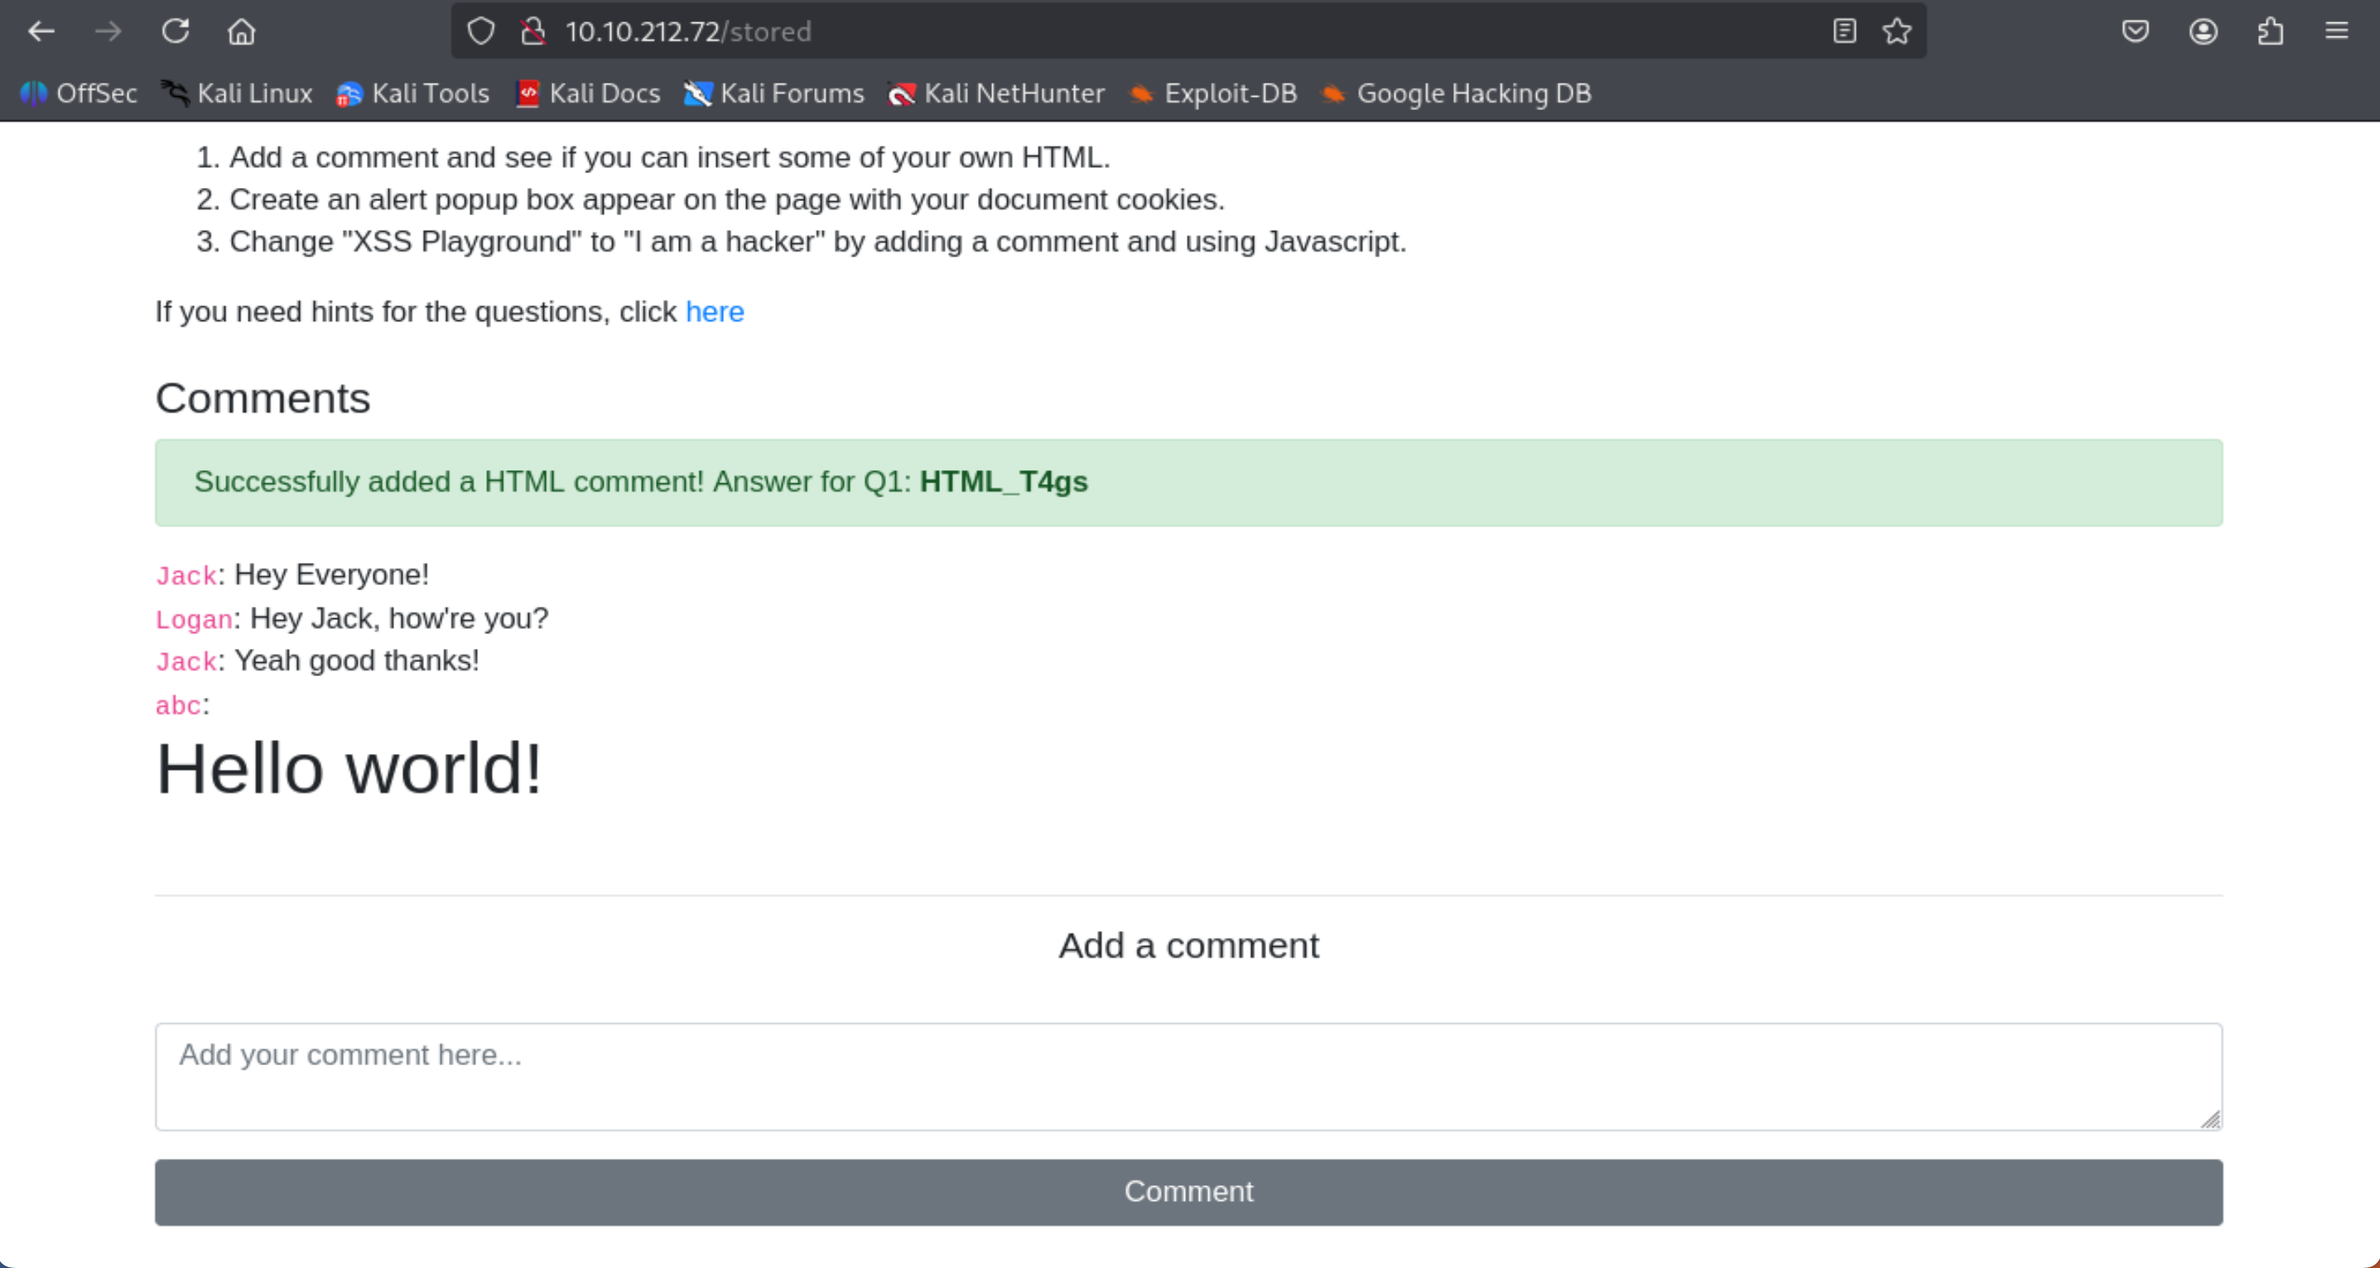
Task: Open the Pocket save icon
Action: coord(2135,31)
